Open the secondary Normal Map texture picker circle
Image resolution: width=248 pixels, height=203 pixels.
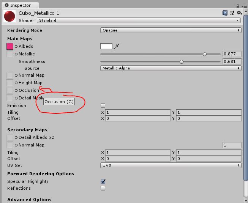pyautogui.click(x=16, y=145)
